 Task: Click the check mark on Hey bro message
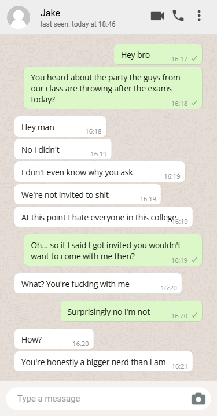194,58
